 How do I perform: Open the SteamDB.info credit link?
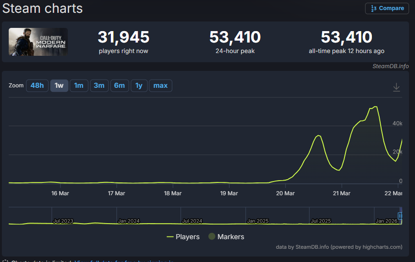[390, 66]
